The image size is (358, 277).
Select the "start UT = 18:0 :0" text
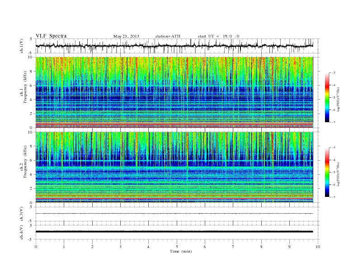218,36
